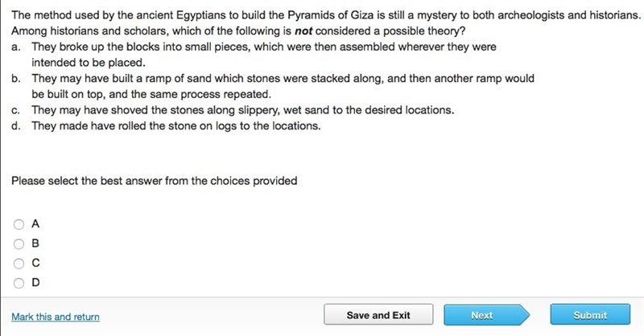The image size is (644, 336).
Task: Click the italic word 'not' in question
Action: 303,31
